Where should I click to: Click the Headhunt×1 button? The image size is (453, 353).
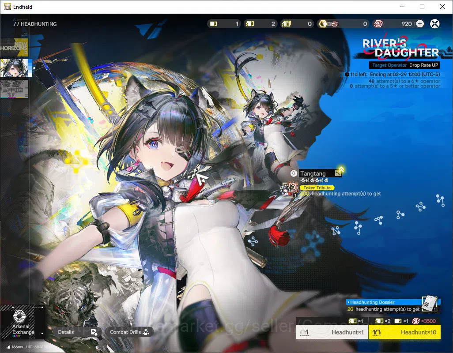[332, 332]
